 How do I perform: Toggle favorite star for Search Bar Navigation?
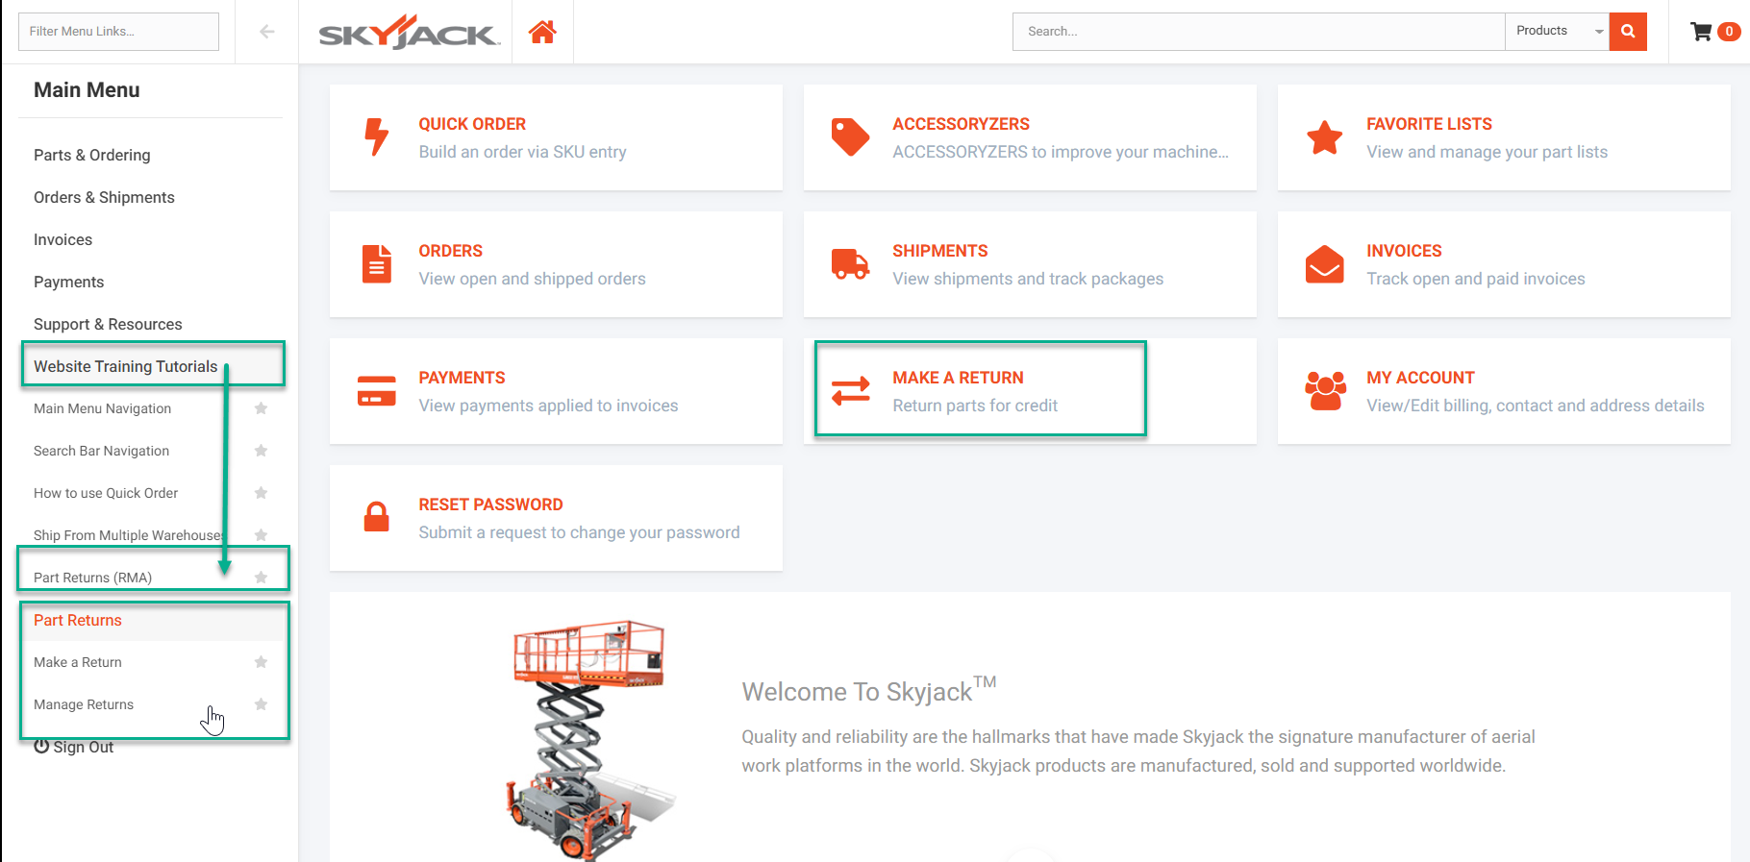[261, 451]
